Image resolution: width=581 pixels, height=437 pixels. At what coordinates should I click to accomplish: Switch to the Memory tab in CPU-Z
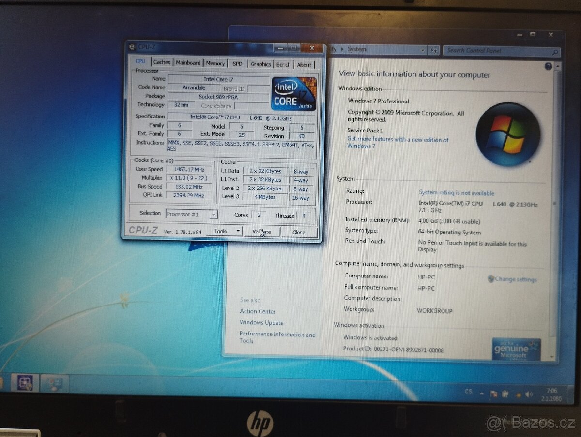(x=215, y=63)
